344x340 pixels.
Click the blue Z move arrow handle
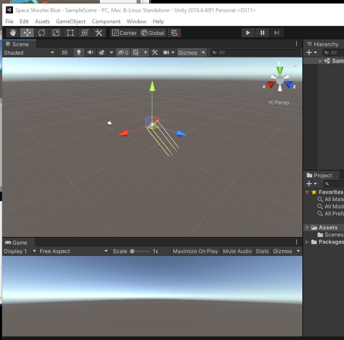click(181, 133)
